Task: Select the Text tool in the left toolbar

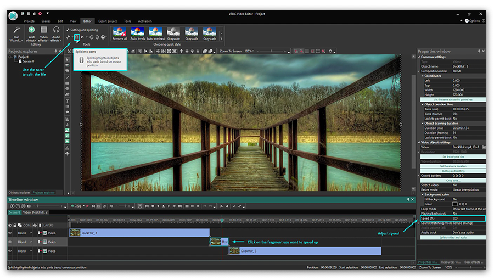Action: coord(67,101)
